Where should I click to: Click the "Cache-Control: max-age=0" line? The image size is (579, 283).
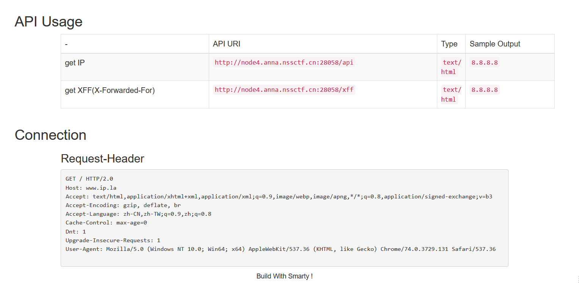coord(106,223)
